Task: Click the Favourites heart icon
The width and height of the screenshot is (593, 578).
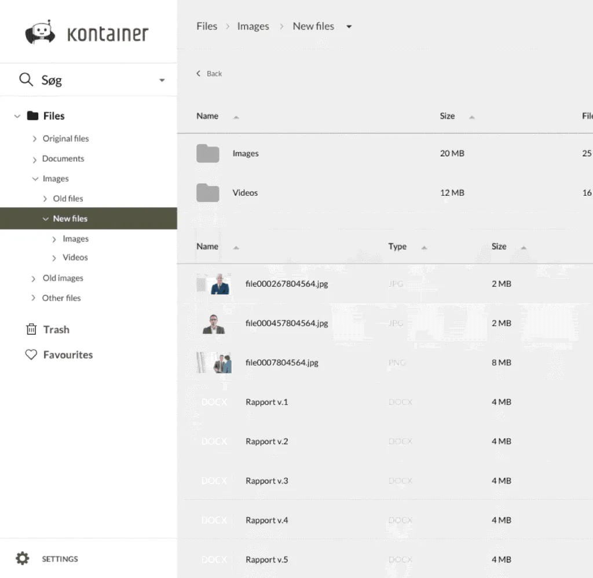Action: [x=31, y=354]
